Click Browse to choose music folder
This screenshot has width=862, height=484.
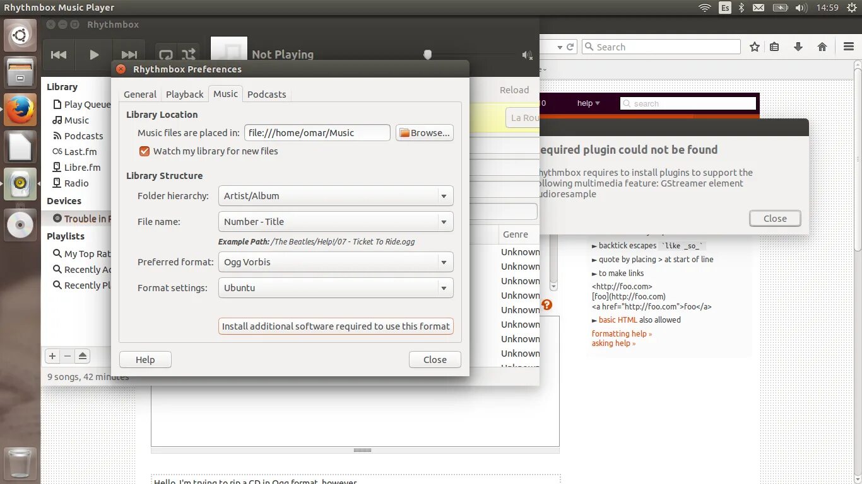(x=425, y=133)
